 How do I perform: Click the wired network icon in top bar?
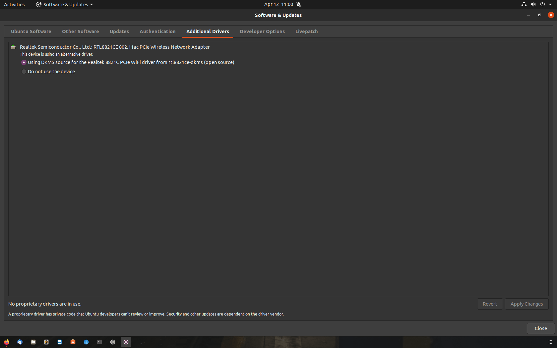click(524, 4)
